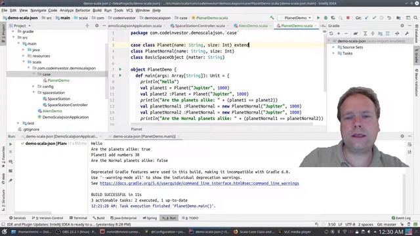Viewport: 420px width, 236px height.
Task: Run with coverage icon in toolbar
Action: [333, 18]
